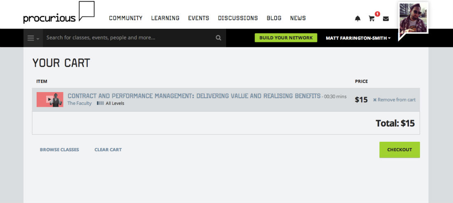Click the Item column header
This screenshot has width=453, height=203.
(x=42, y=81)
